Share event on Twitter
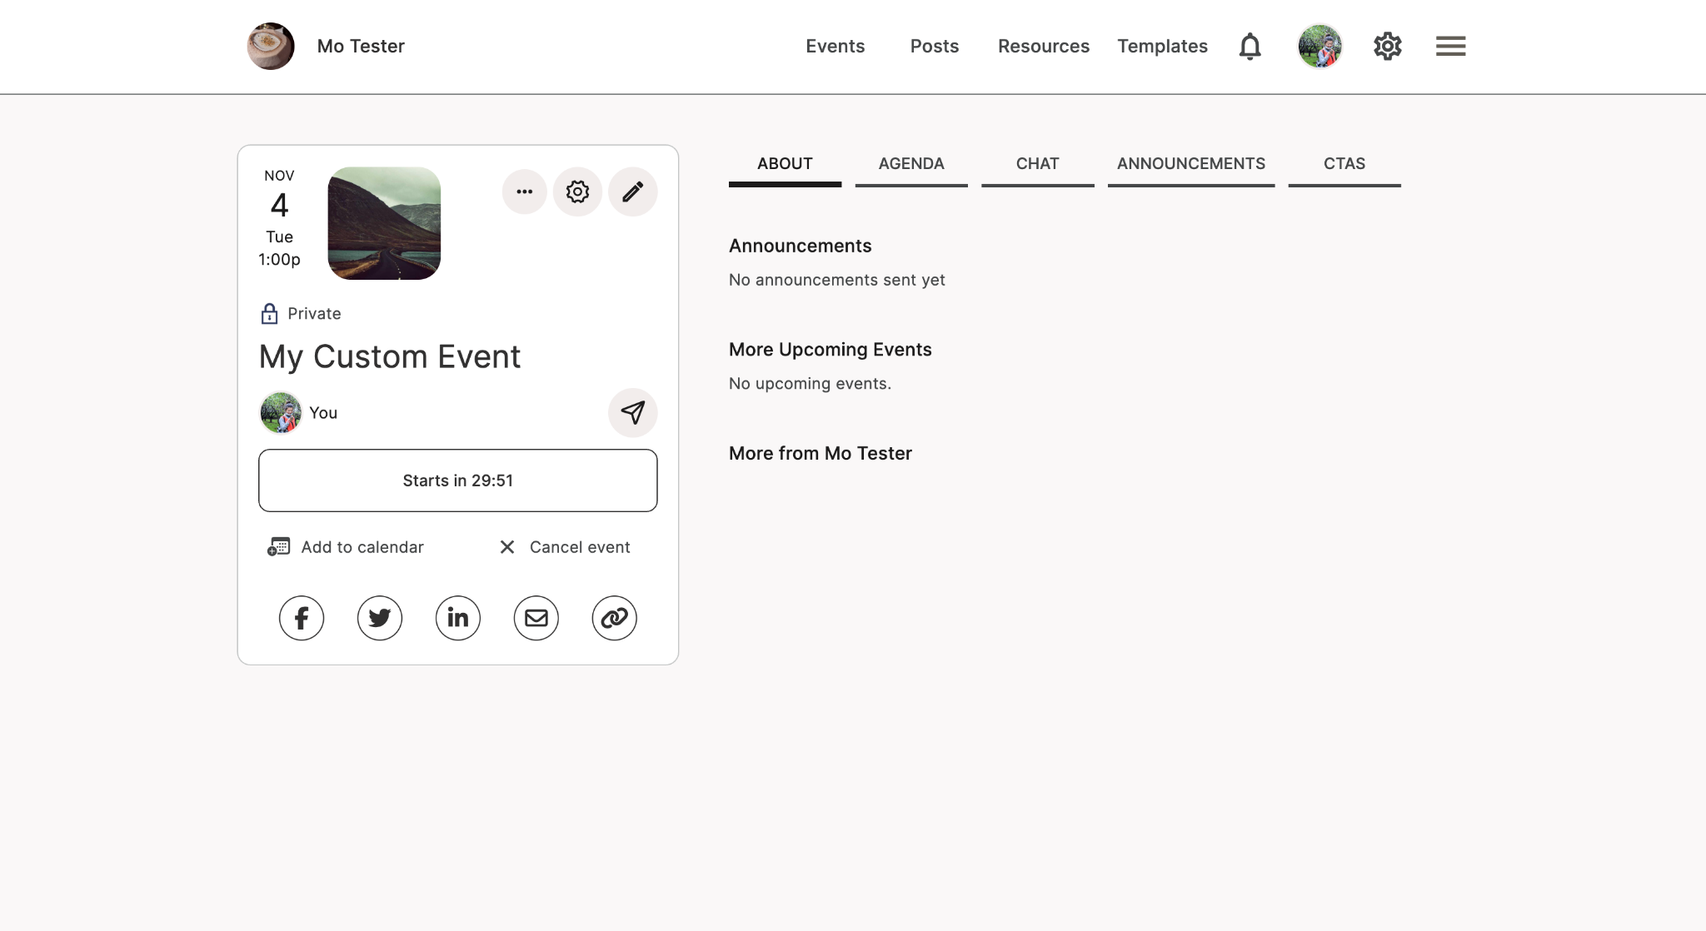 380,618
